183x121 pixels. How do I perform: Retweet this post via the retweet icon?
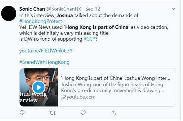pos(52,113)
